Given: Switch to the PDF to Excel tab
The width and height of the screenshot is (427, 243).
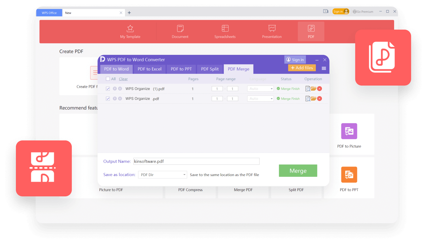Looking at the screenshot, I should pyautogui.click(x=149, y=69).
